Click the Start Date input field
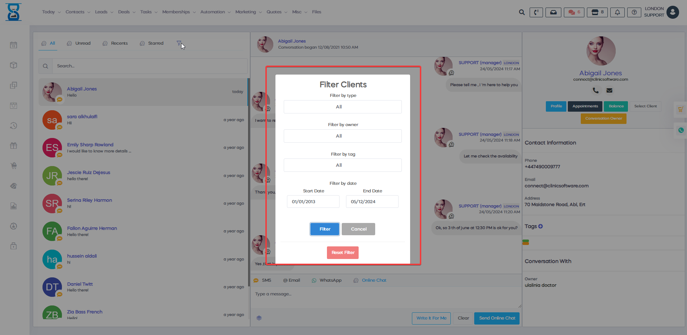Screen dimensions: 687x335 [x=313, y=202]
